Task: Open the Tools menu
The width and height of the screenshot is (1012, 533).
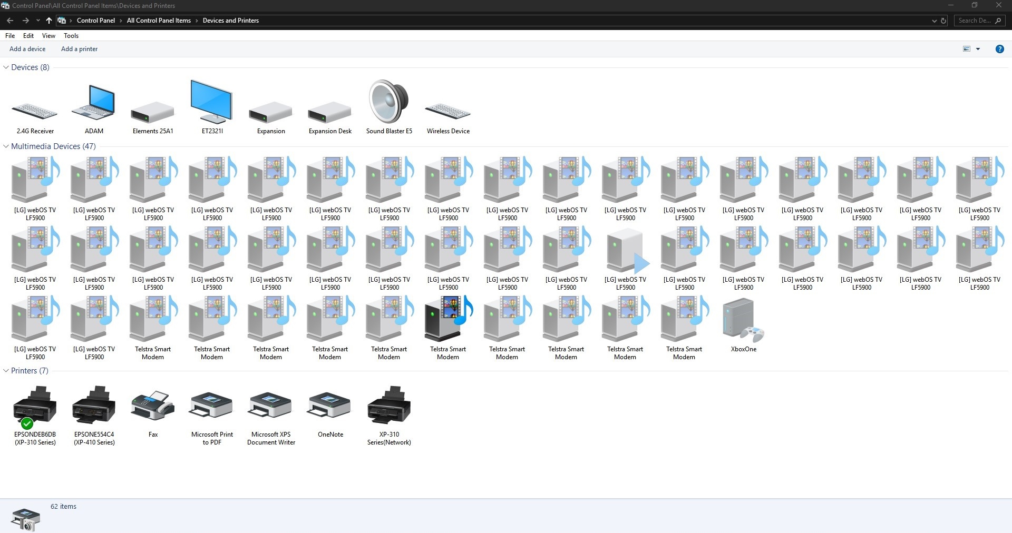Action: (71, 36)
